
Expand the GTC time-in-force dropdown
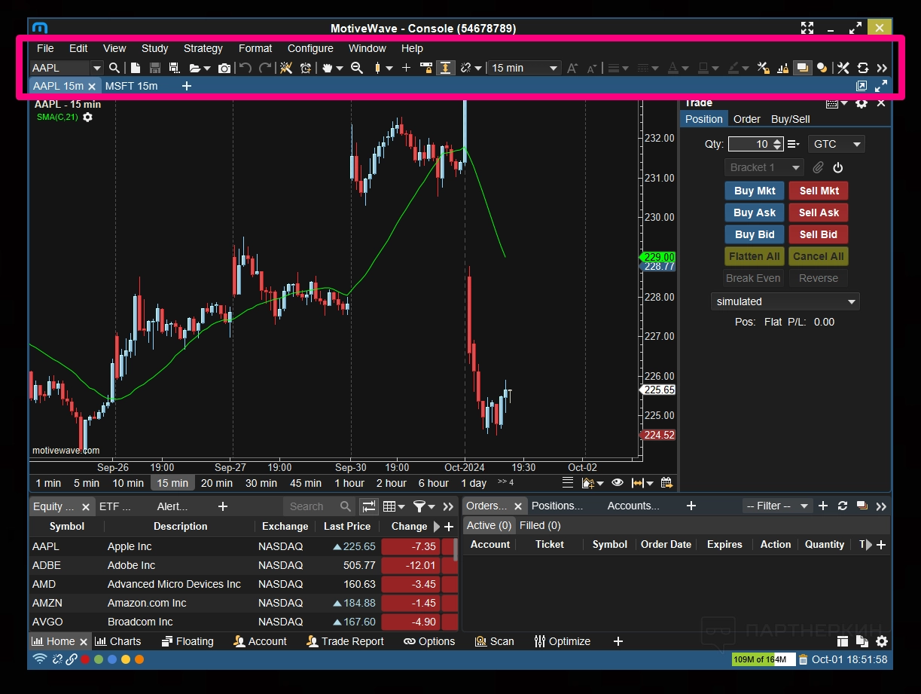pos(836,144)
